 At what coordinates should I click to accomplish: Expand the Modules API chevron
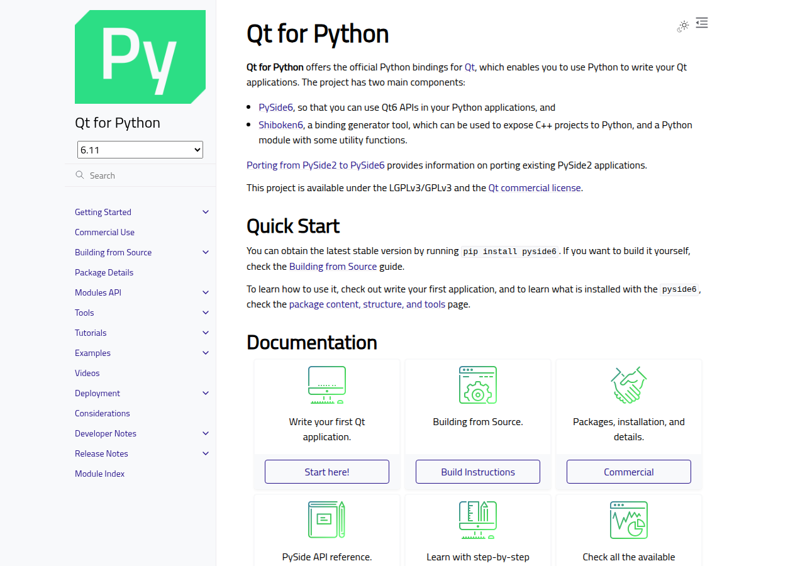206,292
